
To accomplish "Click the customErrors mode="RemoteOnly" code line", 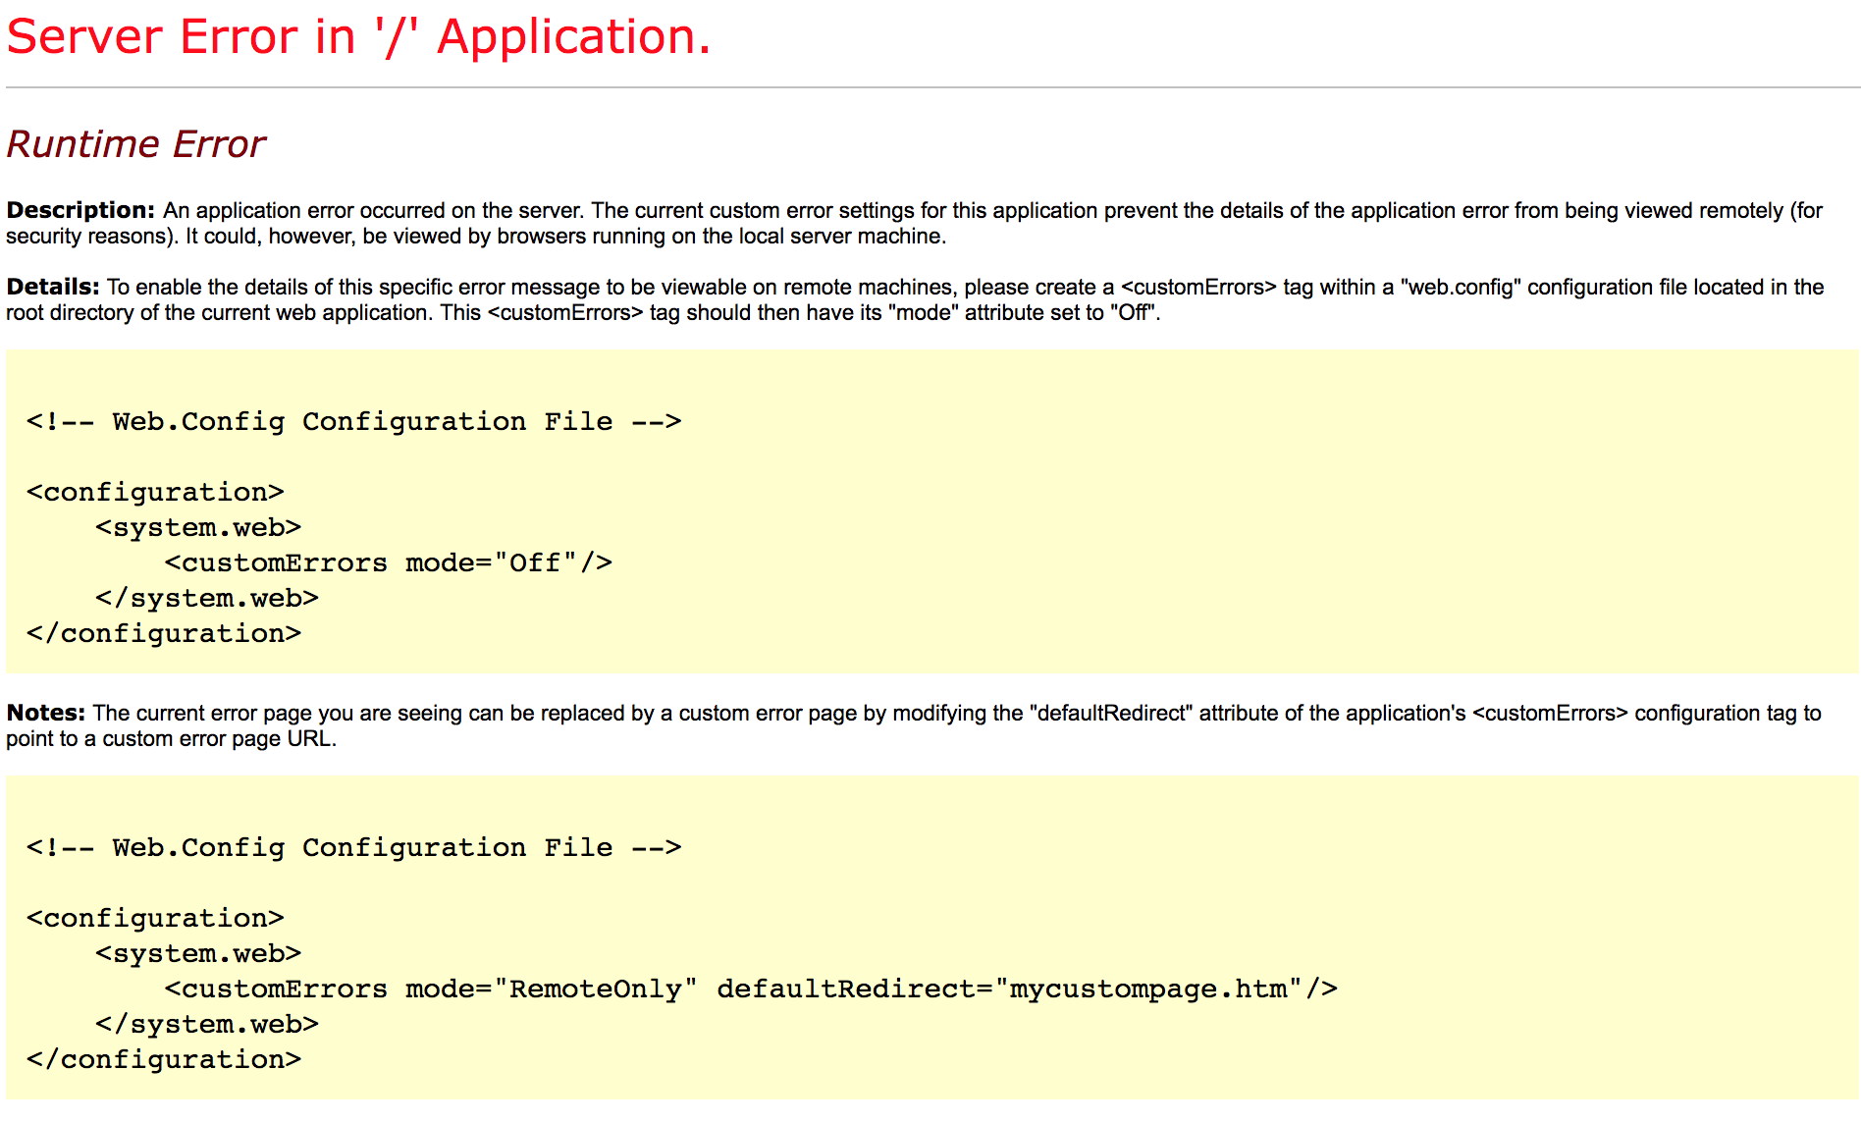I will coord(751,989).
